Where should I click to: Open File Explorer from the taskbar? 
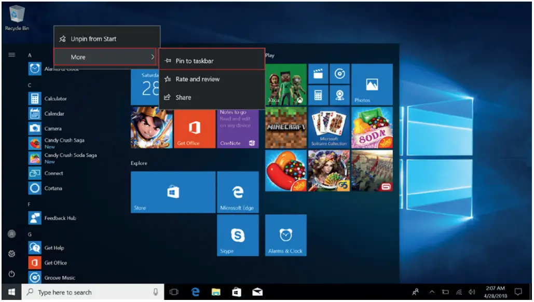tap(216, 292)
